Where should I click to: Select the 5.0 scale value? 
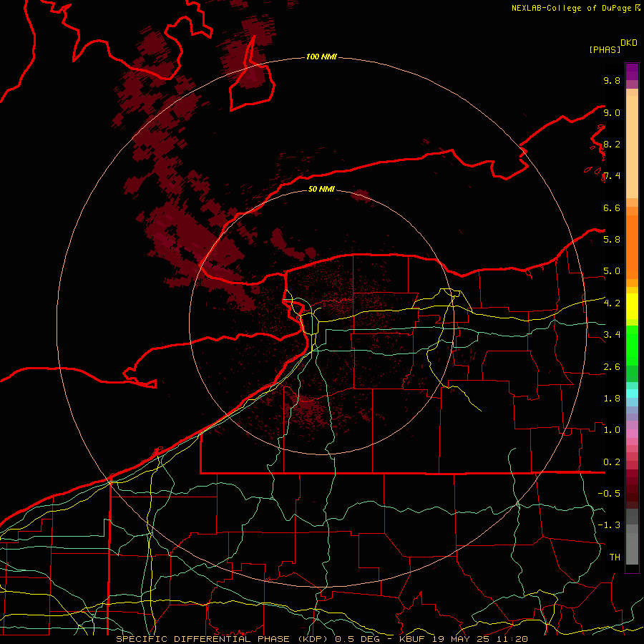pyautogui.click(x=612, y=271)
